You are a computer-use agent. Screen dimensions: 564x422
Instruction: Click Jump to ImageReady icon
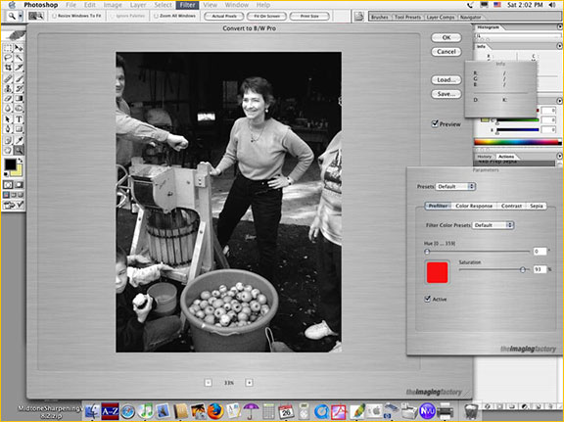tap(14, 205)
